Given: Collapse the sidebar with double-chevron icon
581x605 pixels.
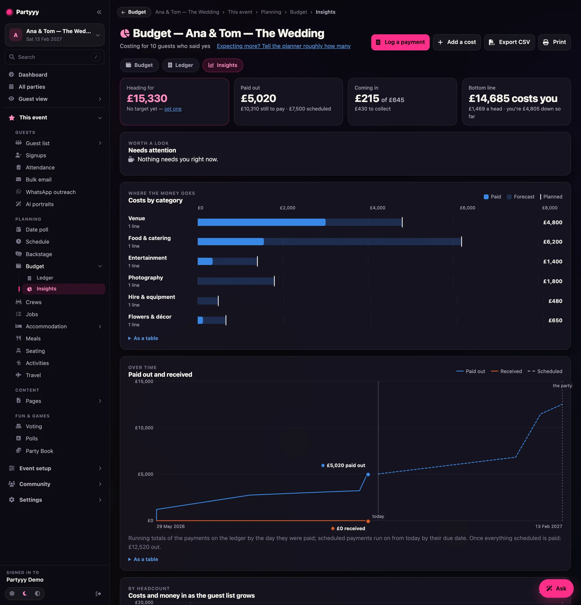Looking at the screenshot, I should 99,12.
